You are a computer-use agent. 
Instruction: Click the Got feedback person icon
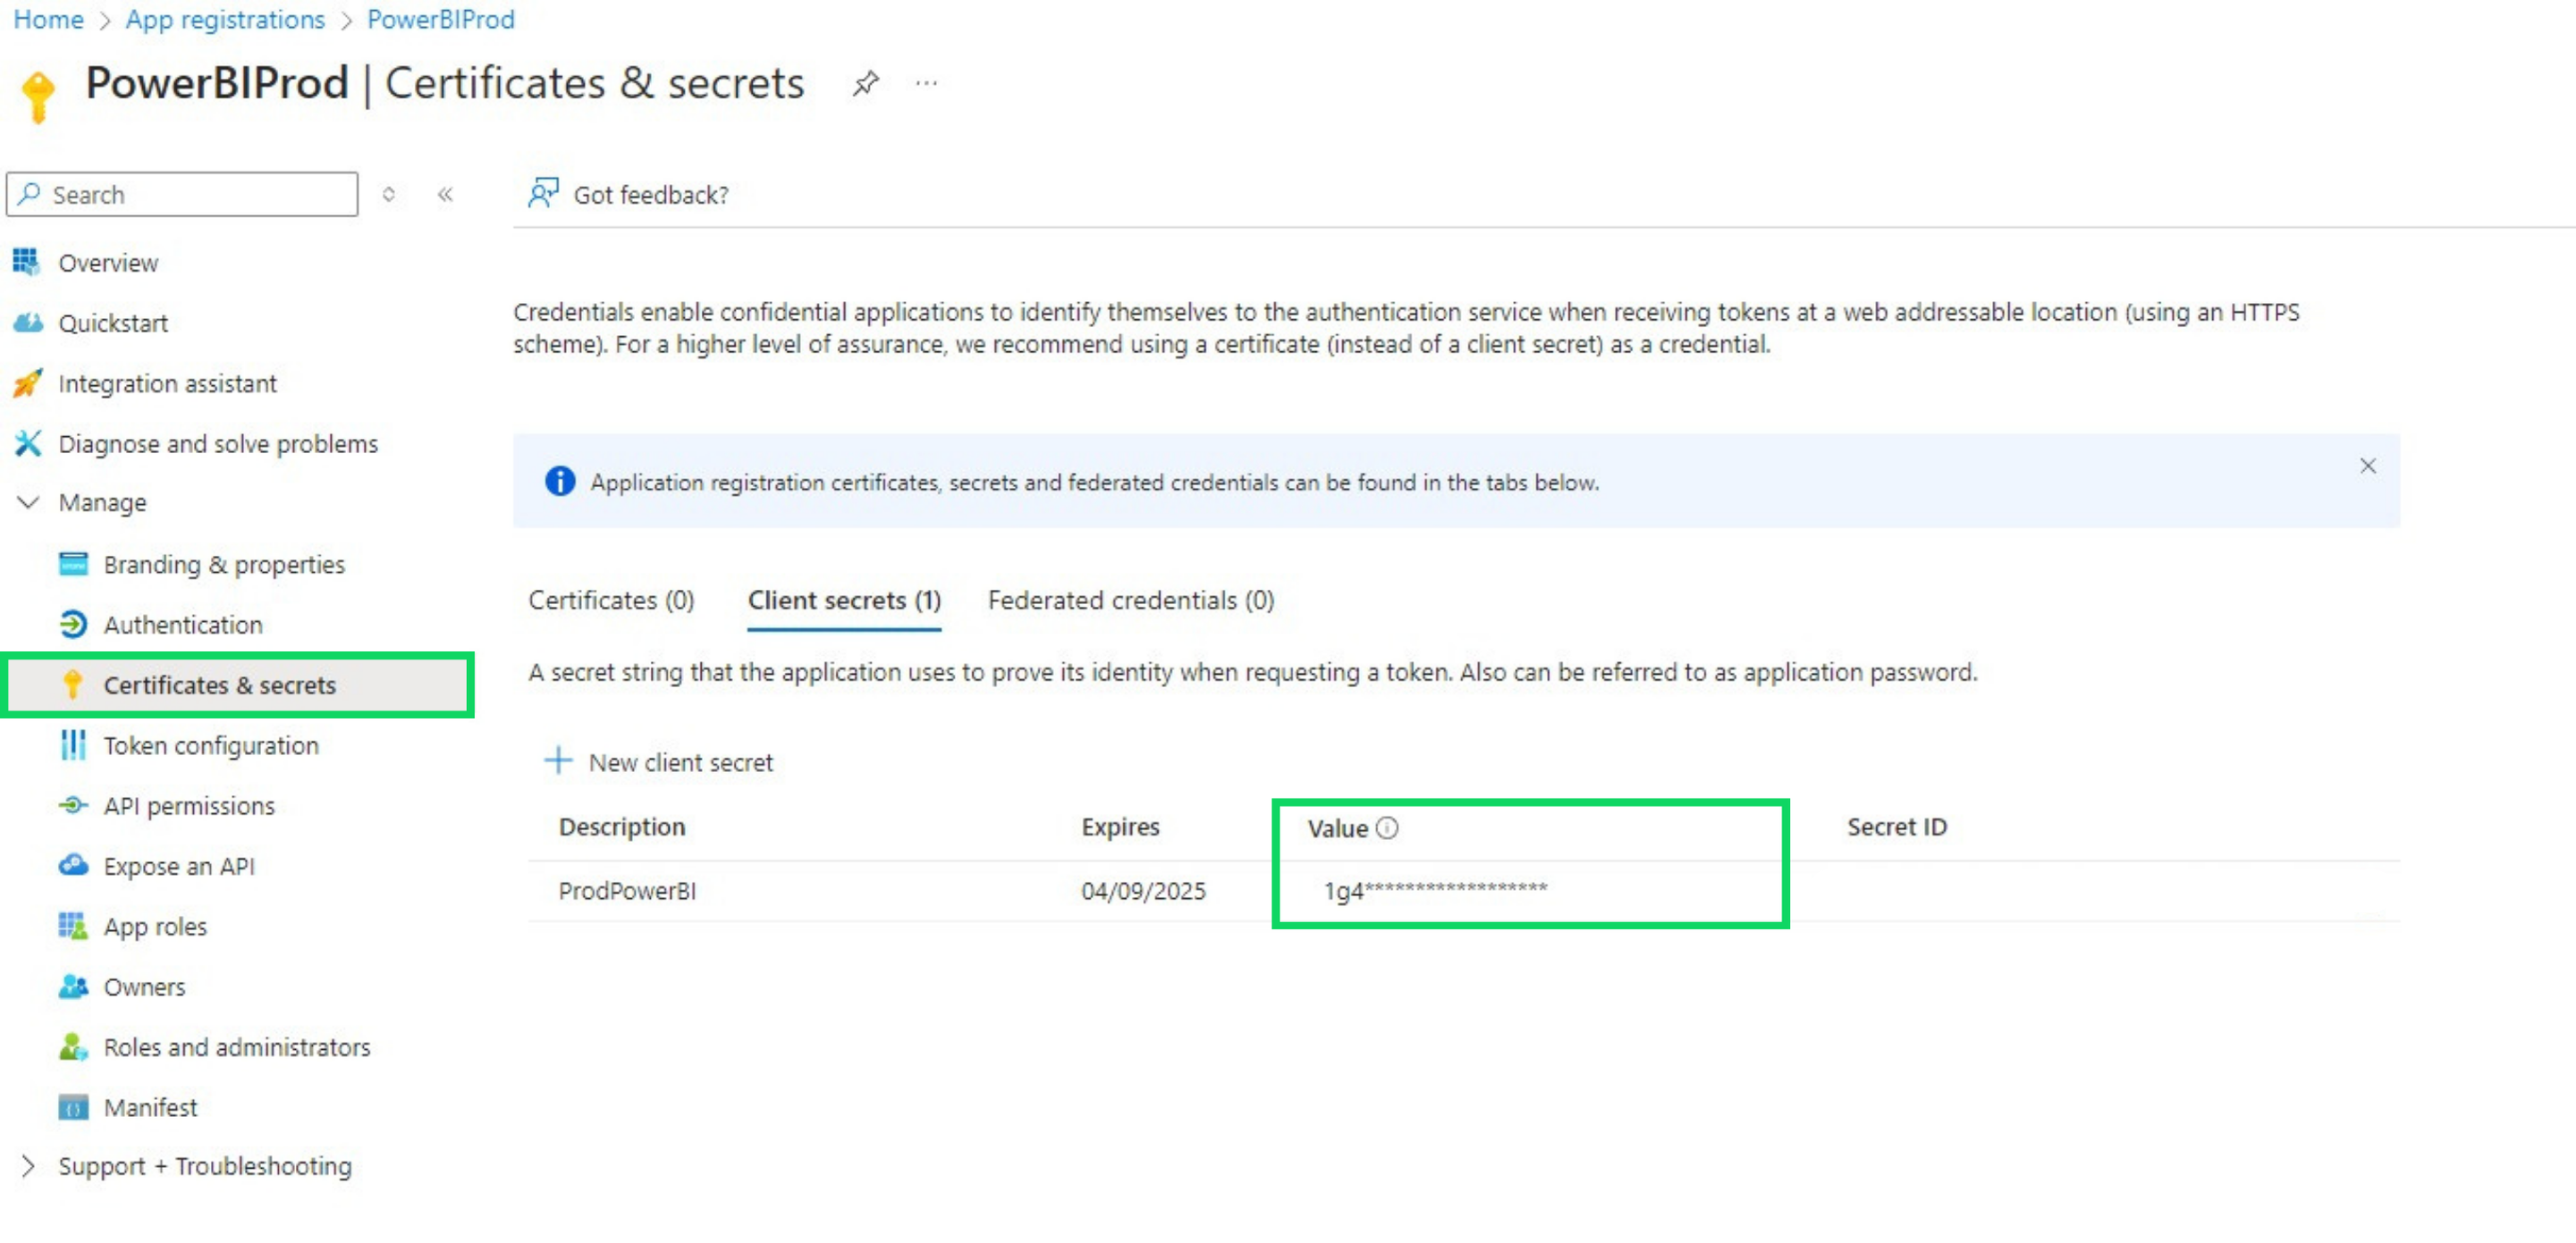coord(543,193)
